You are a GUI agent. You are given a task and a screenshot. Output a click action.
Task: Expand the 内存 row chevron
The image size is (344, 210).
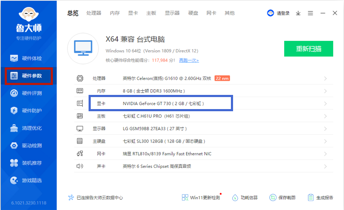tap(326, 91)
